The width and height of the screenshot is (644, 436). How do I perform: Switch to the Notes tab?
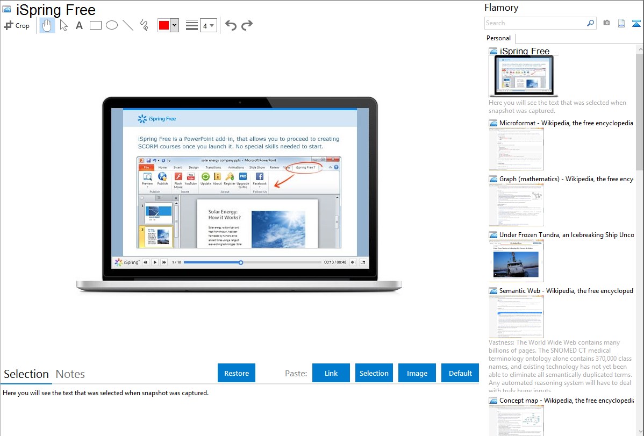(x=70, y=374)
